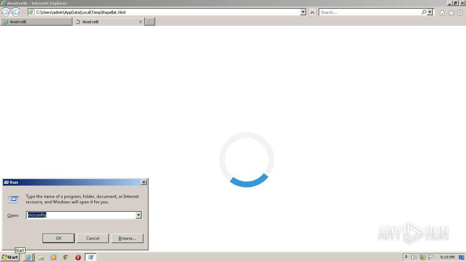Screen dimensions: 466x262
Task: Click the volume speaker tray icon
Action: [x=414, y=257]
